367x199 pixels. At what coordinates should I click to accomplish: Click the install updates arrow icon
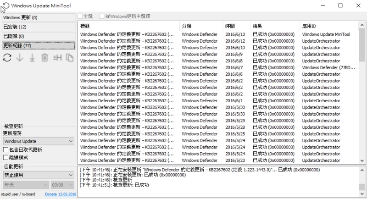pos(32,57)
